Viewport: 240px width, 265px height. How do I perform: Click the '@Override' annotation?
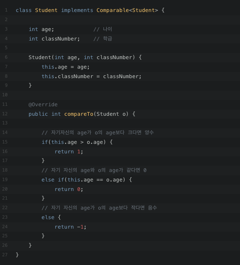(43, 105)
